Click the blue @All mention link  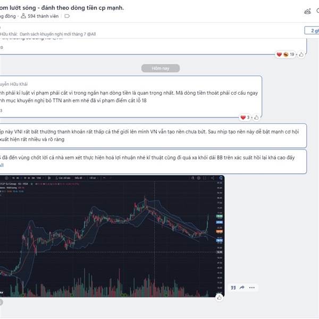click(2, 165)
